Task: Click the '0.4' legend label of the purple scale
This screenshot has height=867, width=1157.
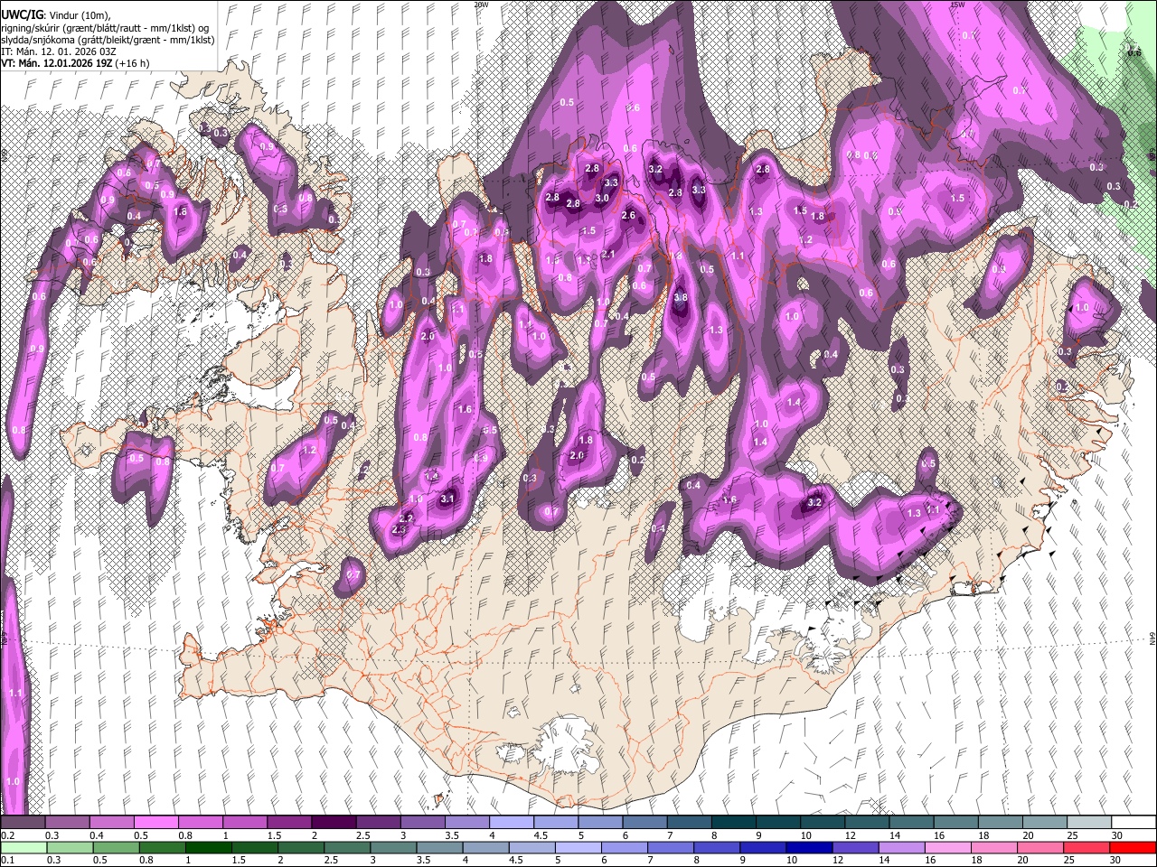Action: [96, 835]
